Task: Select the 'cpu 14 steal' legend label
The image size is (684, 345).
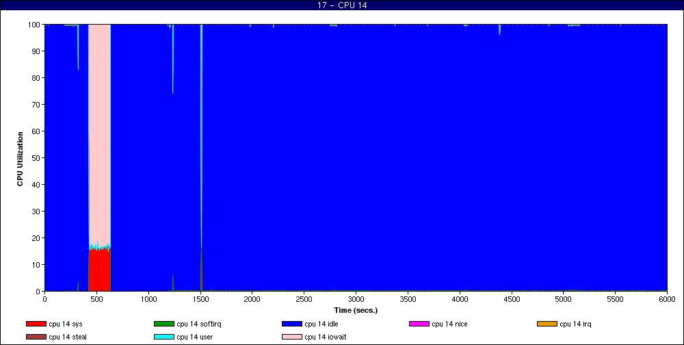Action: [x=68, y=337]
